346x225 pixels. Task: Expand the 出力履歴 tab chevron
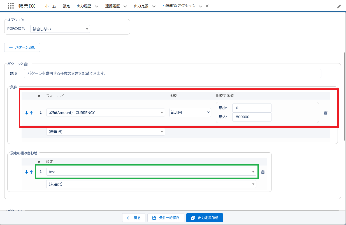(97, 6)
